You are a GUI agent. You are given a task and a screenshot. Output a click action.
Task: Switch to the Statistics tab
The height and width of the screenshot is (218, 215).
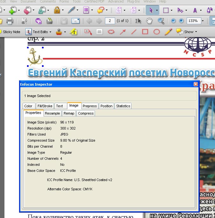[123, 106]
